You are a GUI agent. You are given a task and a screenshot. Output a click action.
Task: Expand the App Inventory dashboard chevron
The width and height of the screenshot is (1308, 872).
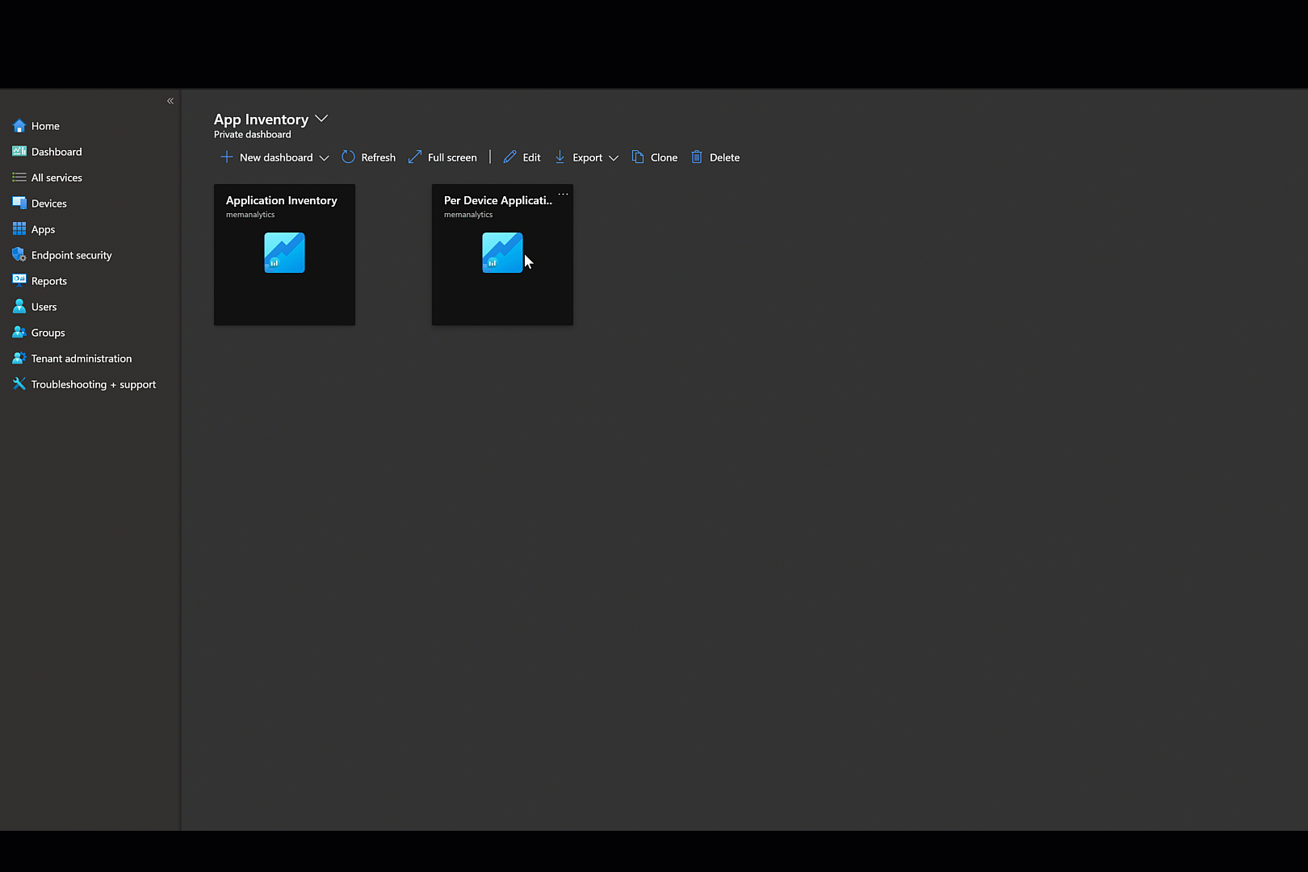(321, 119)
